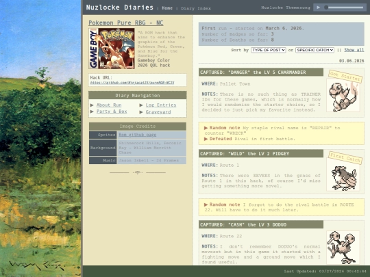Click the Show all link
Viewport: 370px width, 277px height.
click(354, 50)
